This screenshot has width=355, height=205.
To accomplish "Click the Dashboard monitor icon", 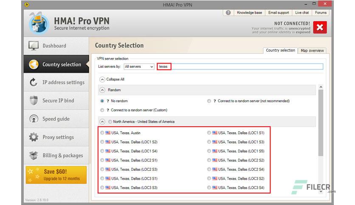I will 34,46.
